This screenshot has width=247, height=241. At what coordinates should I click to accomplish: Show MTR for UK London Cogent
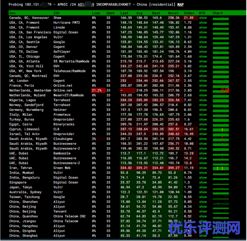[203, 81]
